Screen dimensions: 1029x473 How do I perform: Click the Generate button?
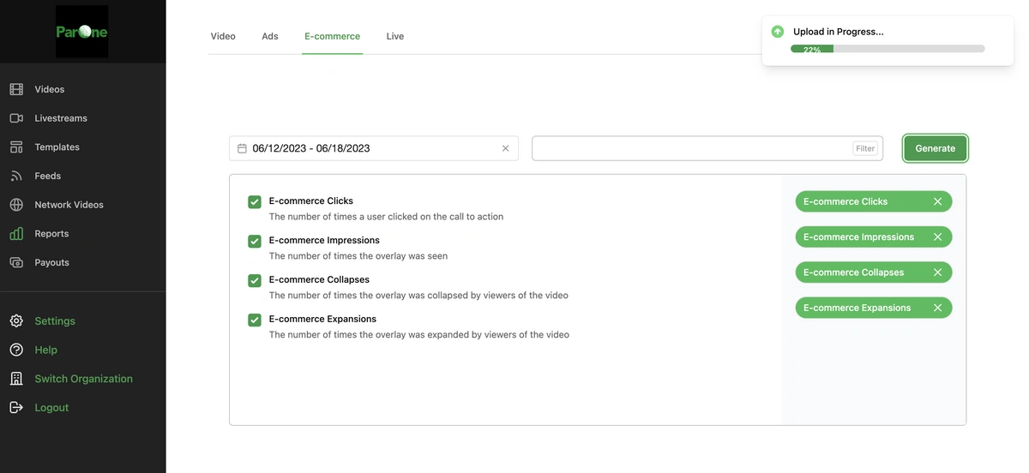pyautogui.click(x=936, y=148)
